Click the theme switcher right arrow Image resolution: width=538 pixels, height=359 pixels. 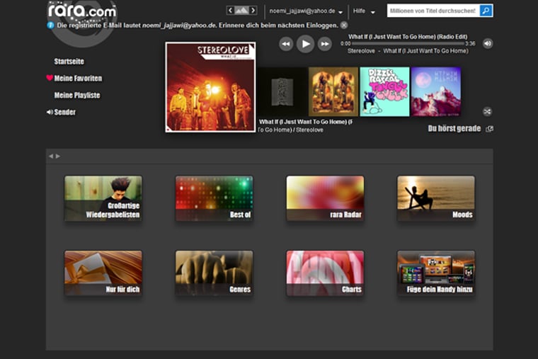tap(253, 11)
